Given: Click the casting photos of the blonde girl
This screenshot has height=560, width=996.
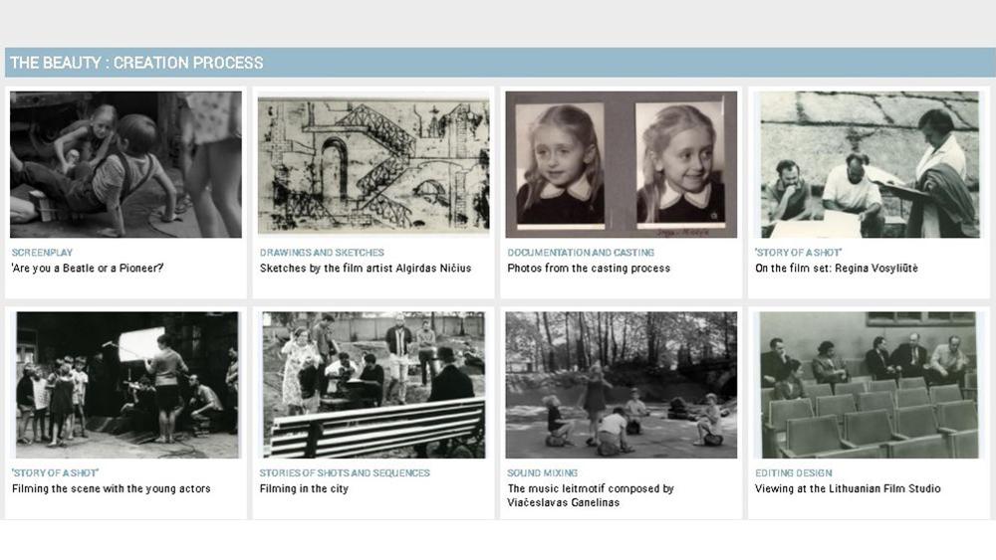Looking at the screenshot, I should (621, 164).
